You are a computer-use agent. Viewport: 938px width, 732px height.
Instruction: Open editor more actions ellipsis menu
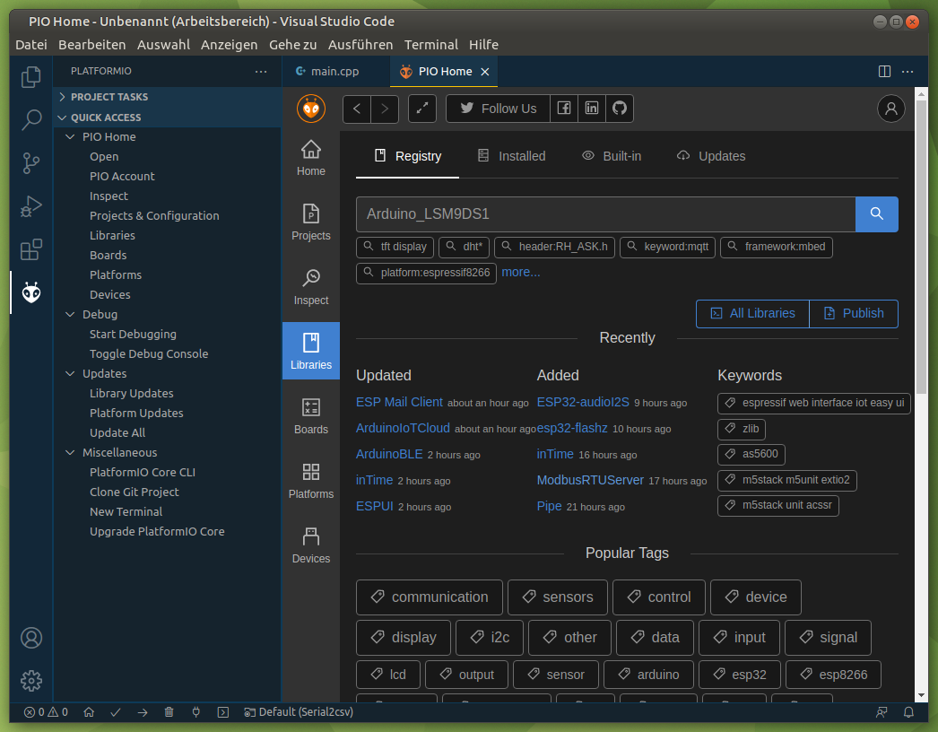tap(908, 72)
